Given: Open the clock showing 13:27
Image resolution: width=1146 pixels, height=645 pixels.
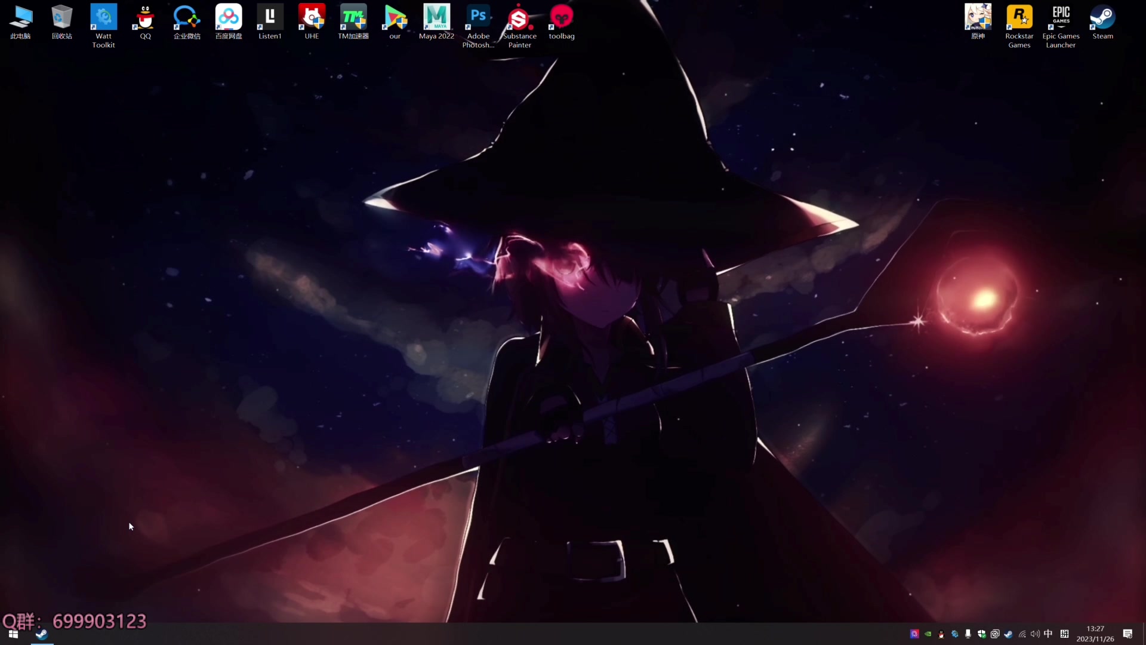Looking at the screenshot, I should [1095, 634].
